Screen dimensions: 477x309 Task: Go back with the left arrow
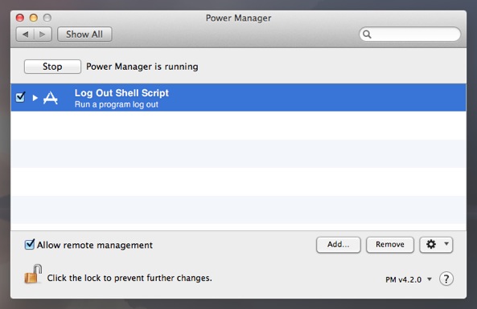25,35
